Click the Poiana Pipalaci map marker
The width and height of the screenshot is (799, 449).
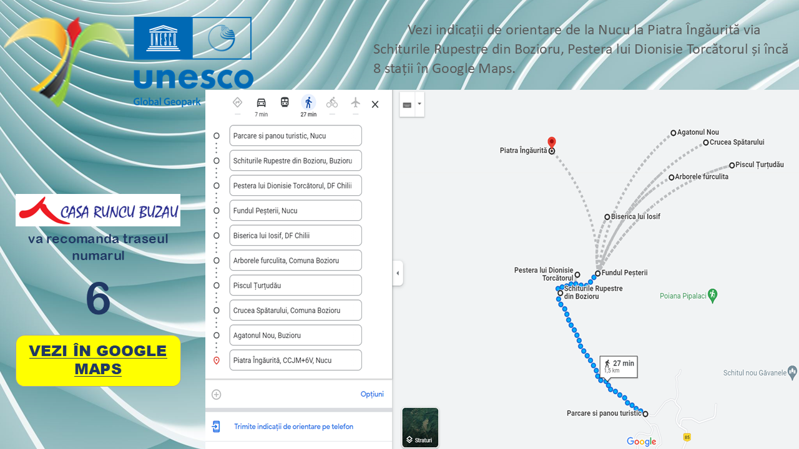click(713, 295)
